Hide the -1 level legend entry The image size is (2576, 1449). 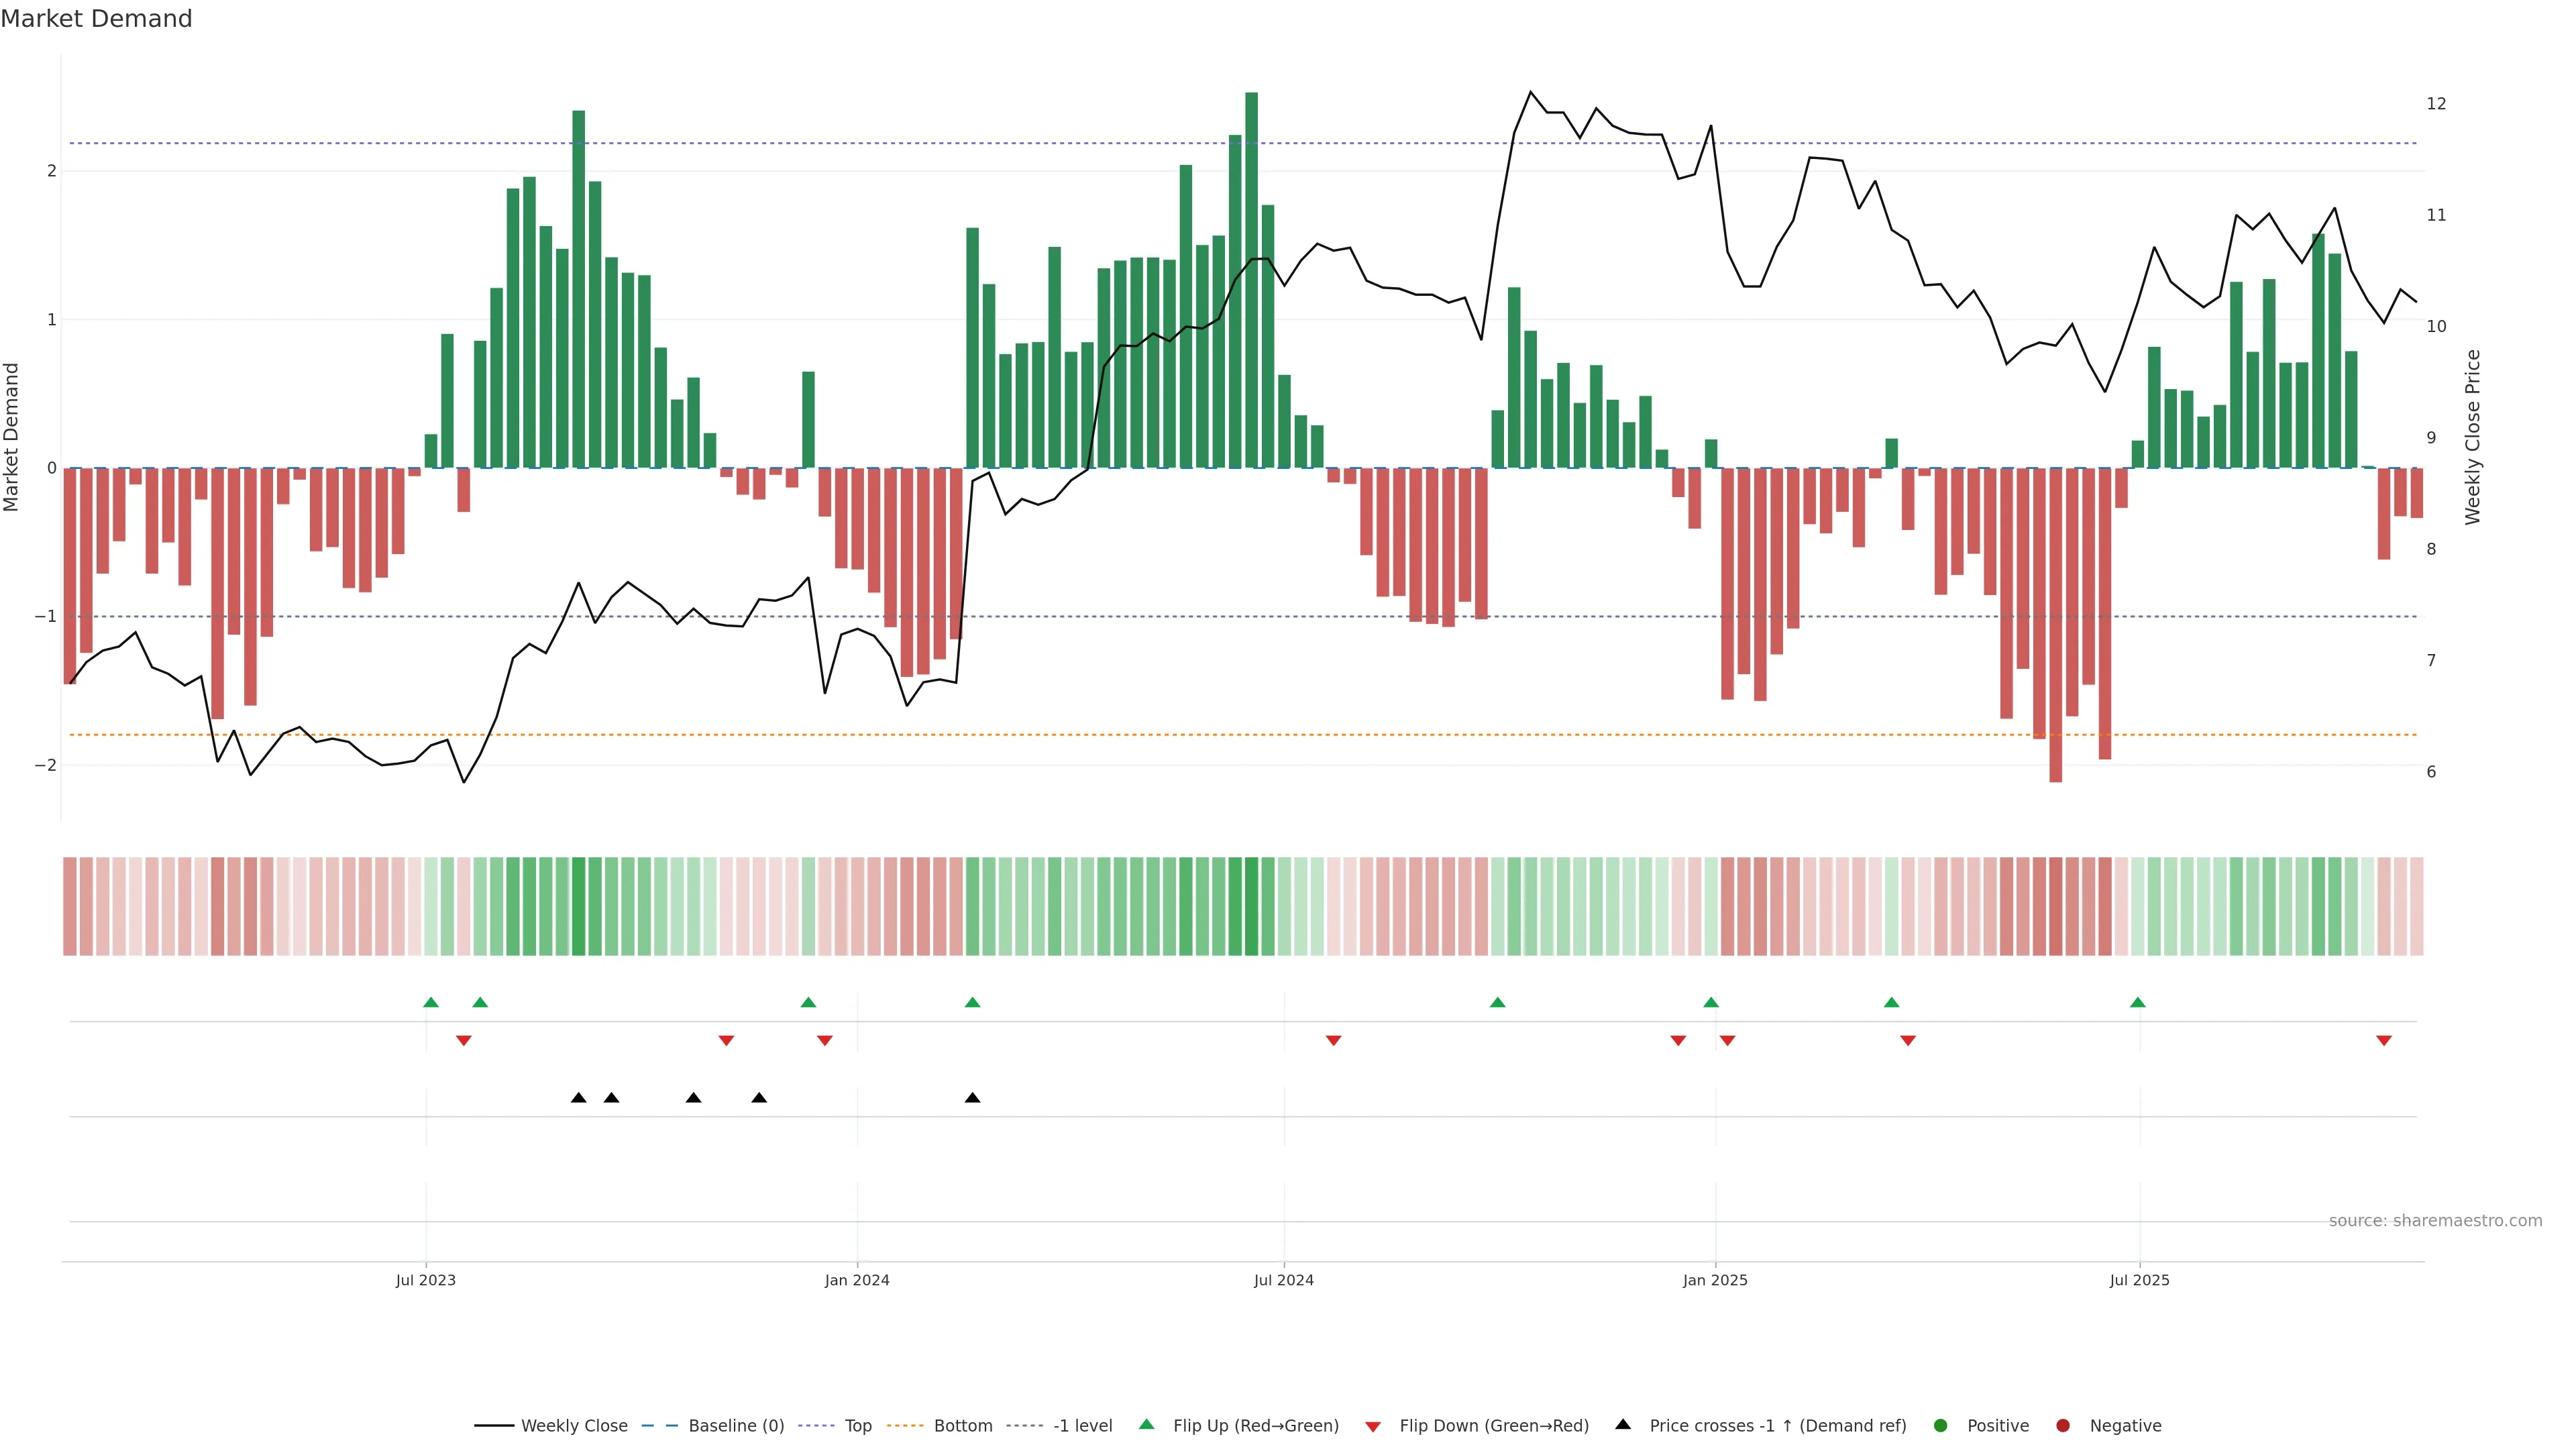click(1082, 1425)
